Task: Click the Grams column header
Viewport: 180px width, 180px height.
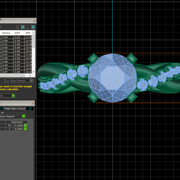Action: [6, 33]
